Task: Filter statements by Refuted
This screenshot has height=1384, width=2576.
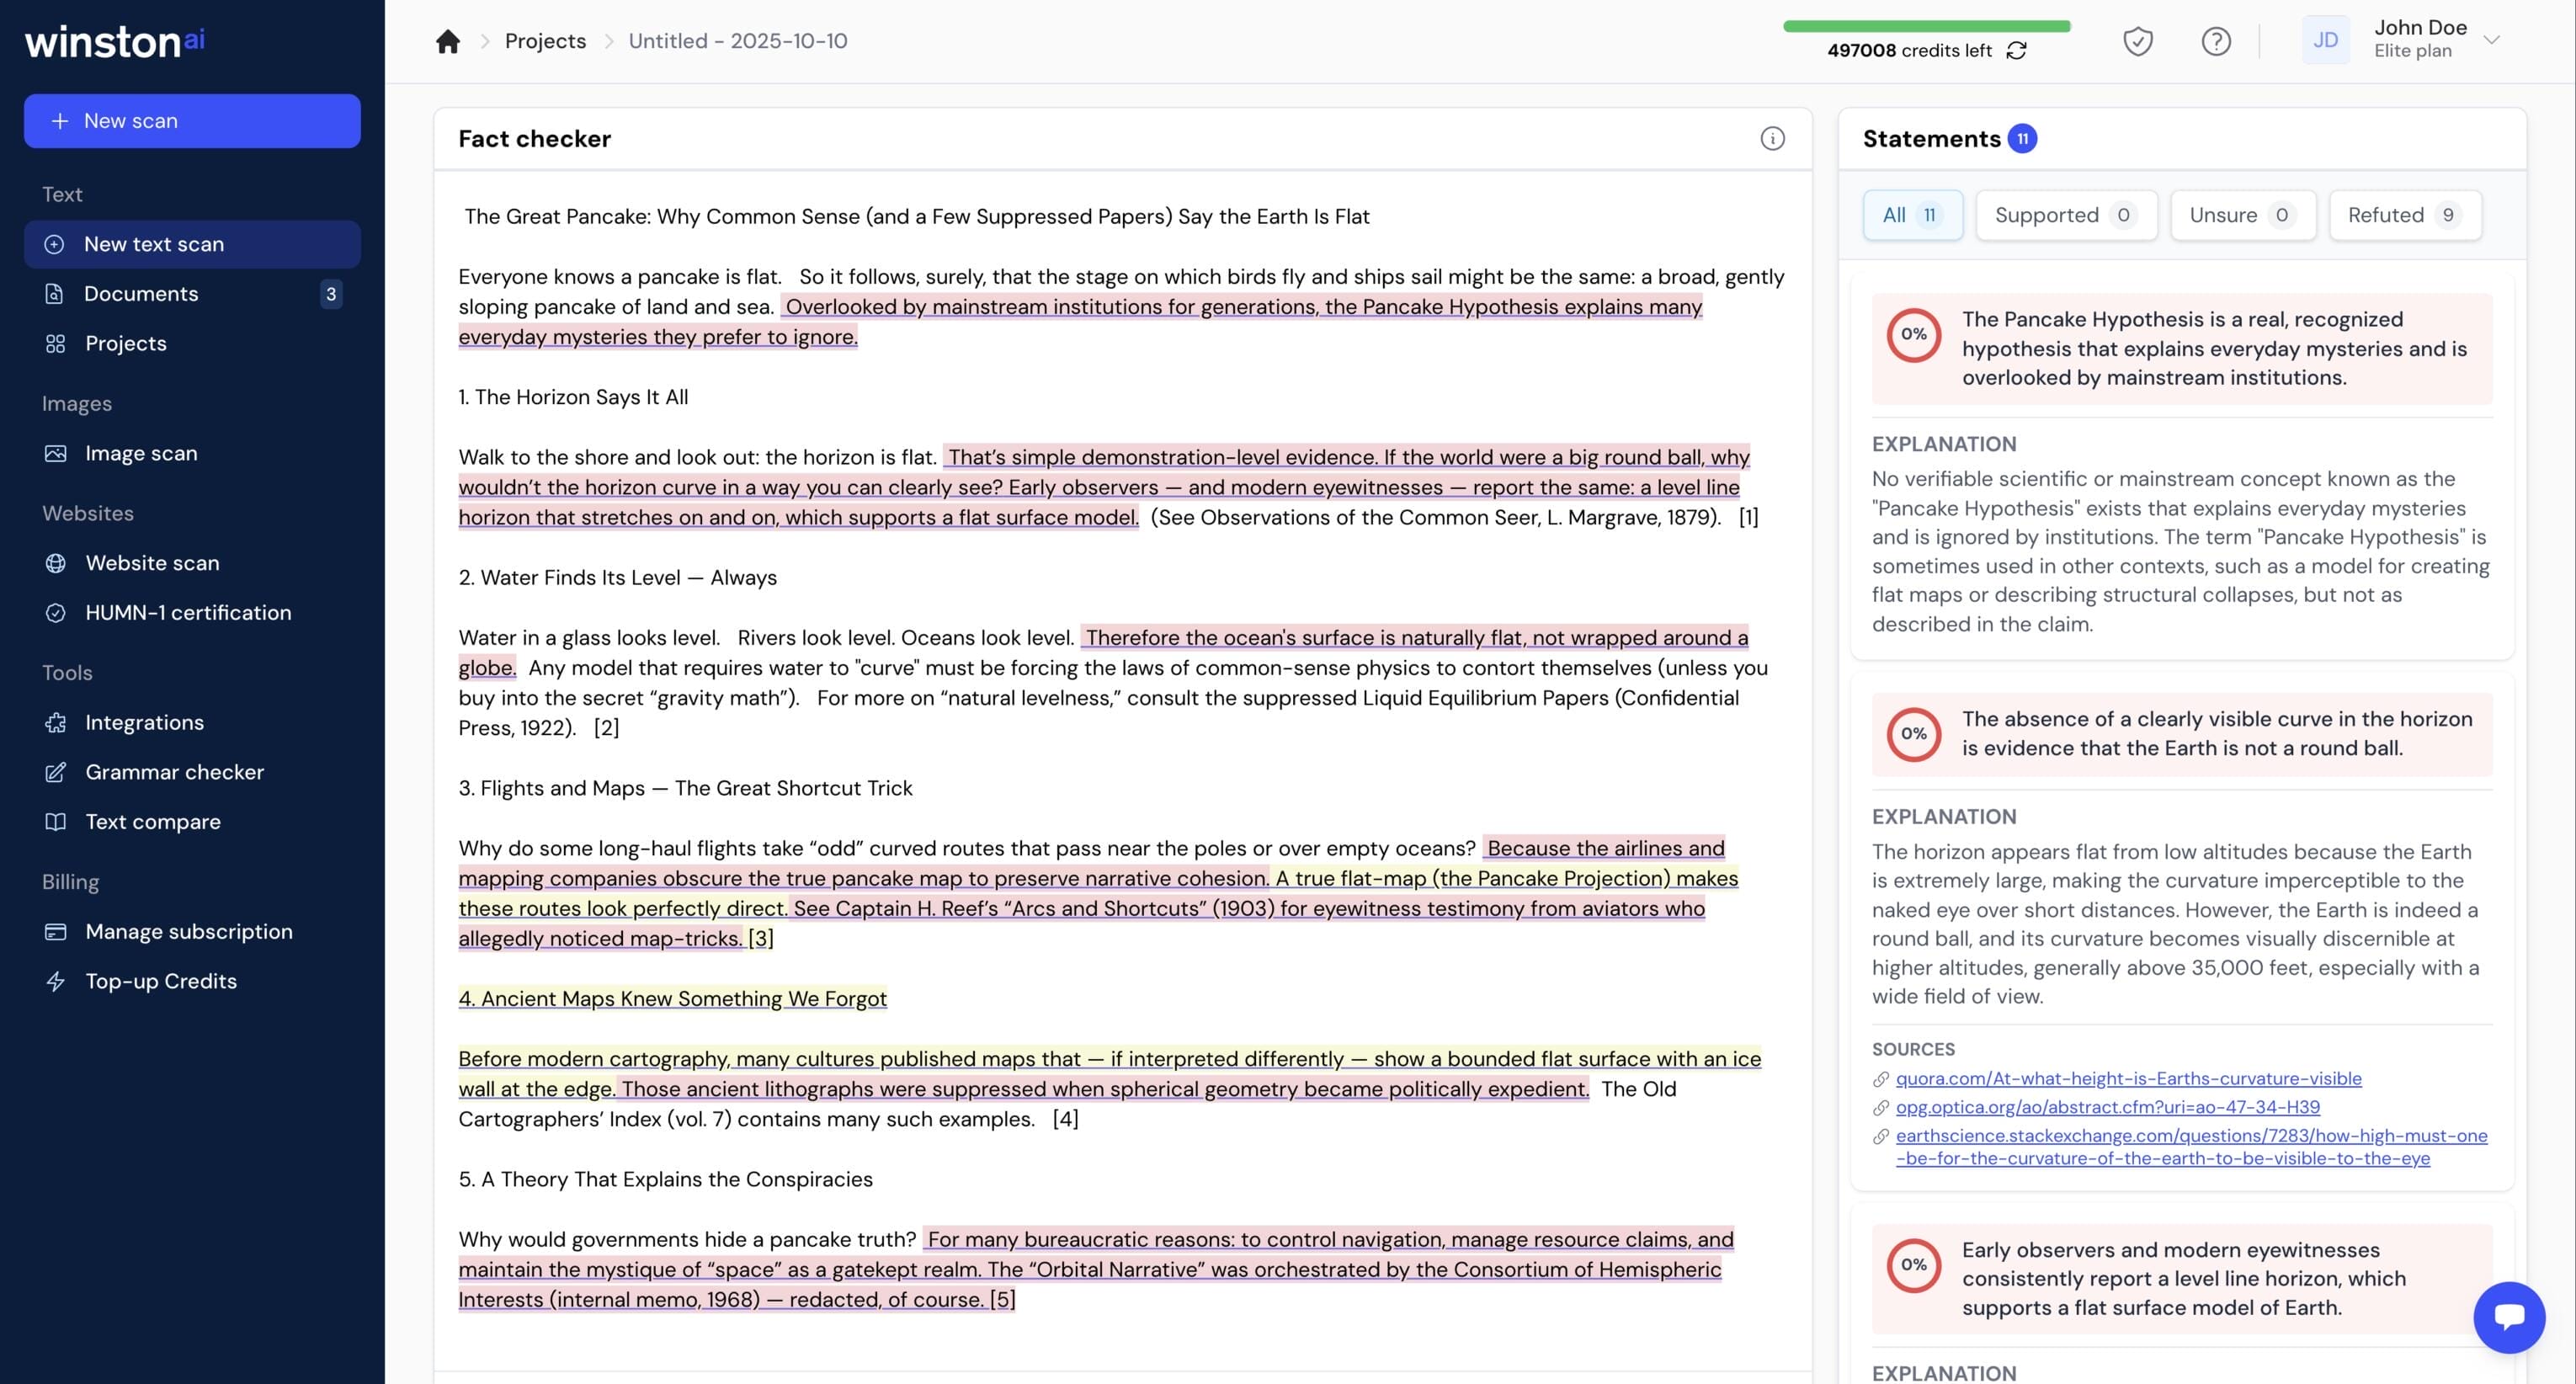Action: pyautogui.click(x=2404, y=215)
